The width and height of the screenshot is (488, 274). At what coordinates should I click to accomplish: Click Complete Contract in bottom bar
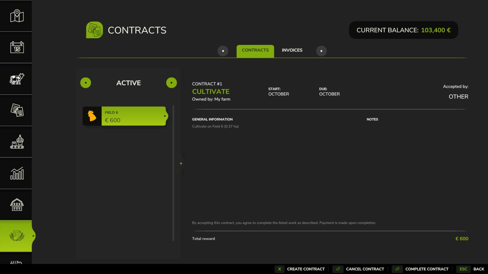click(x=426, y=269)
